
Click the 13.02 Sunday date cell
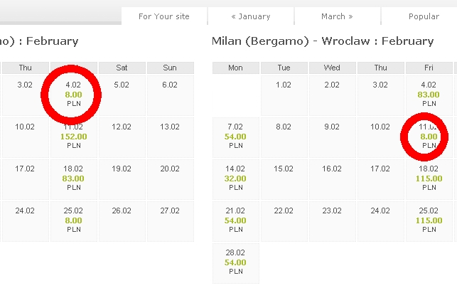click(x=170, y=137)
